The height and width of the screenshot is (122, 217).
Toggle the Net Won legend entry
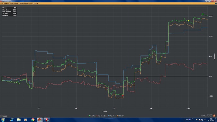(x=92, y=116)
